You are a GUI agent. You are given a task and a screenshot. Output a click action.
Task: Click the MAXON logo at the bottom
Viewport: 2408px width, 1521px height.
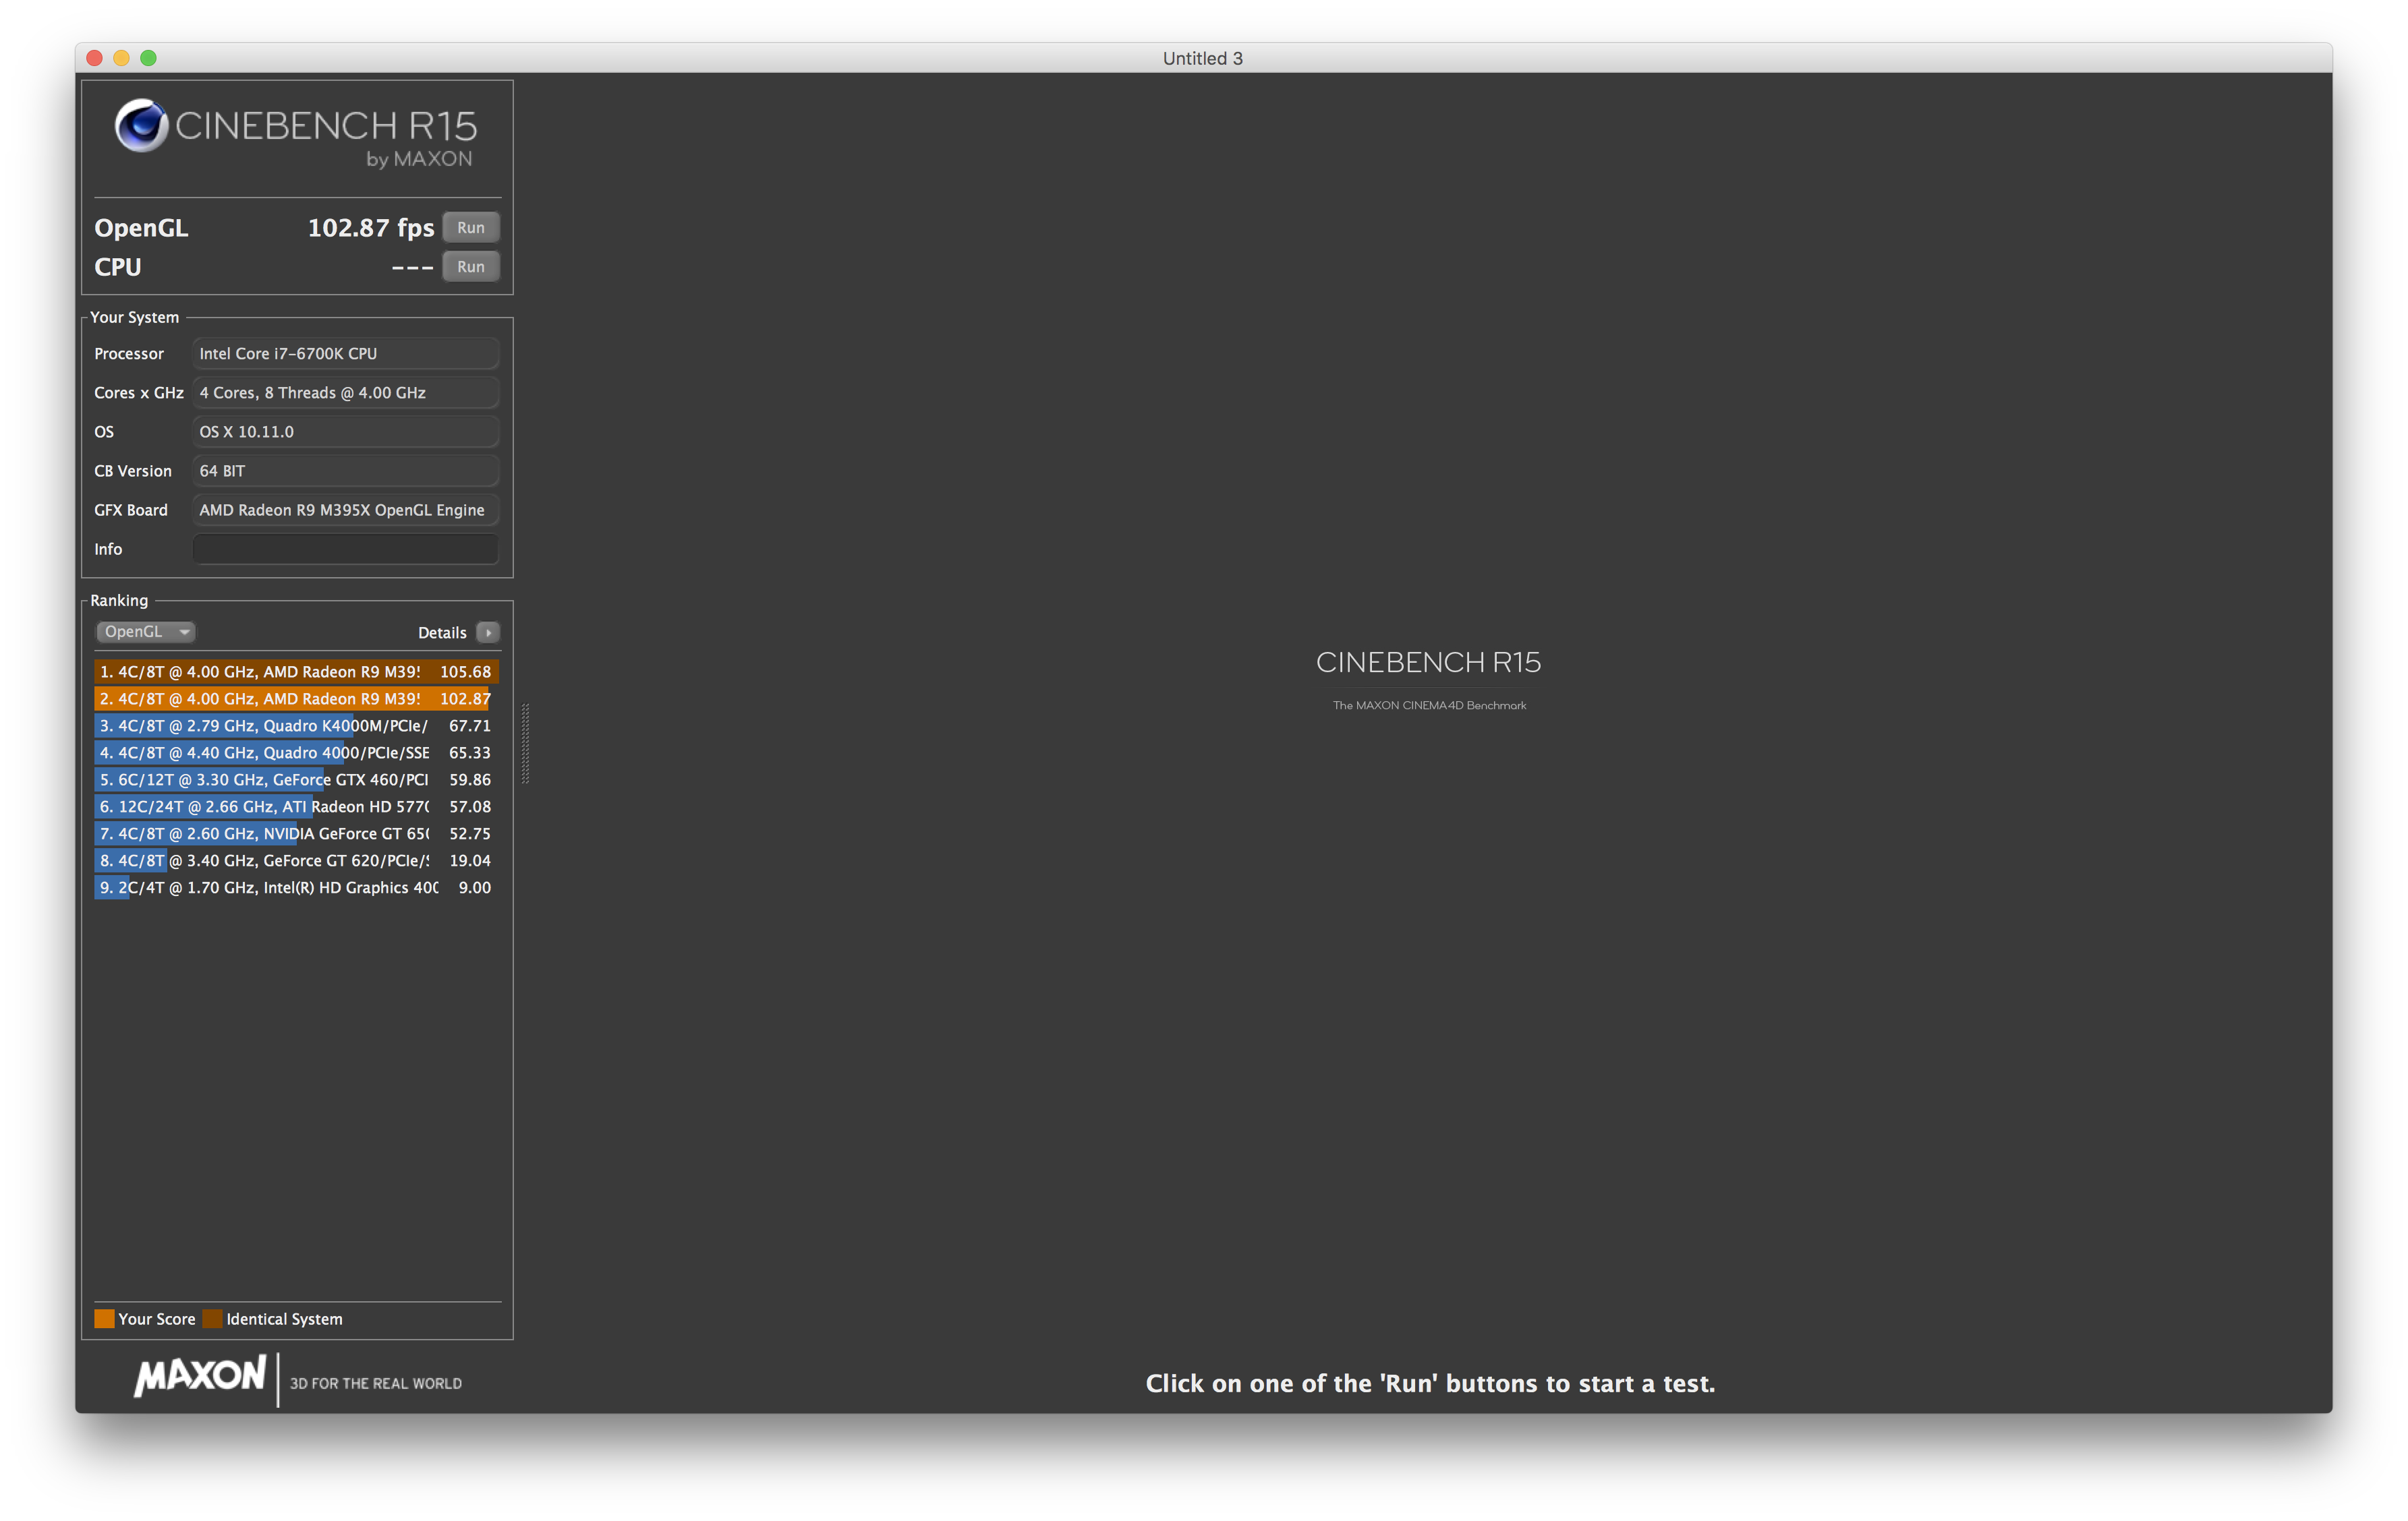tap(200, 1376)
